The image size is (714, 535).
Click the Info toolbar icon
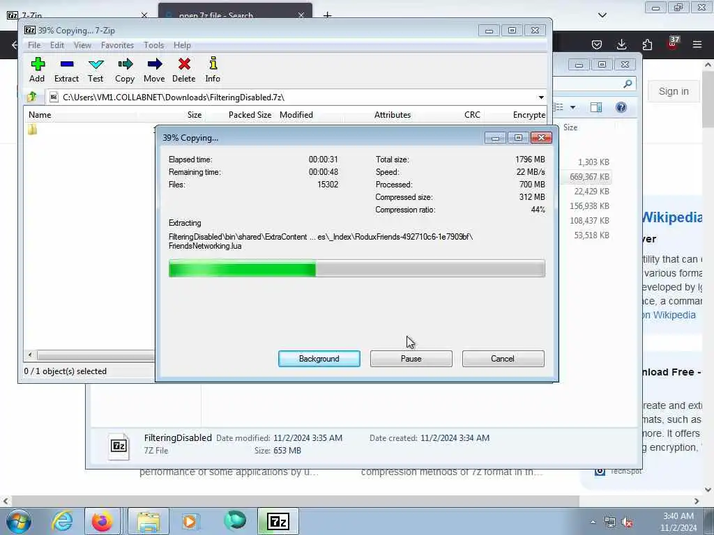(213, 70)
